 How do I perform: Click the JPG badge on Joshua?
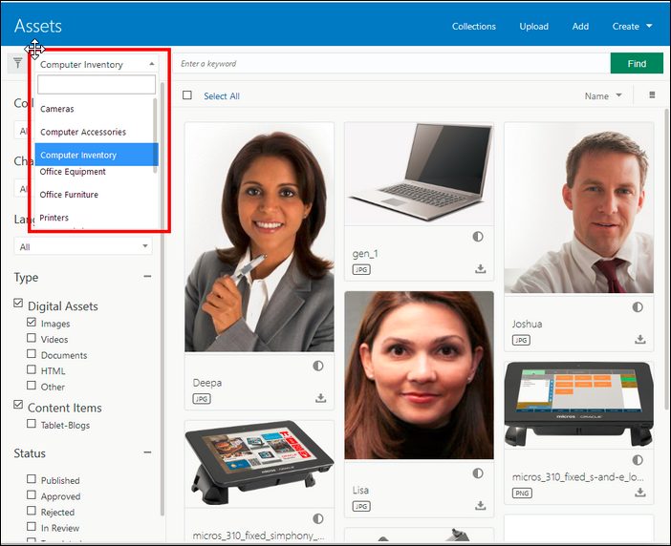coord(521,340)
